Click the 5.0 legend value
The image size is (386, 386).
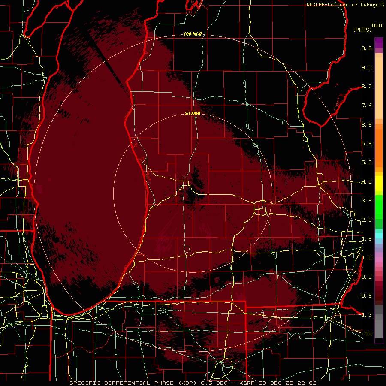(x=367, y=163)
